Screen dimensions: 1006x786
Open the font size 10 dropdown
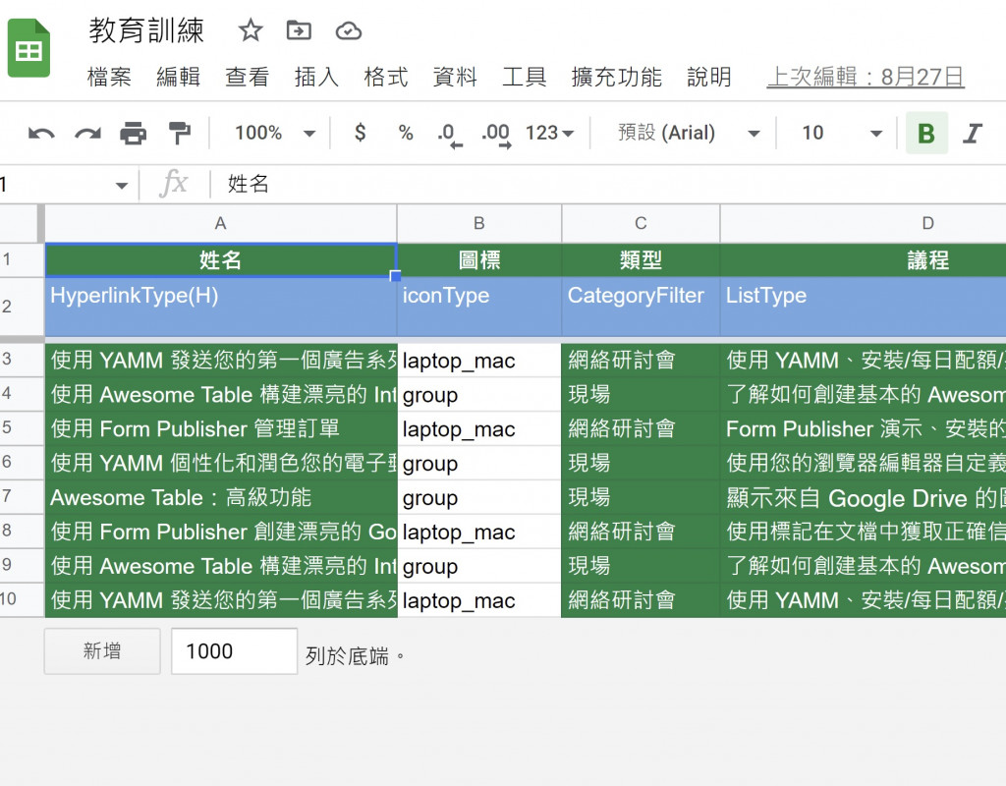(x=842, y=133)
